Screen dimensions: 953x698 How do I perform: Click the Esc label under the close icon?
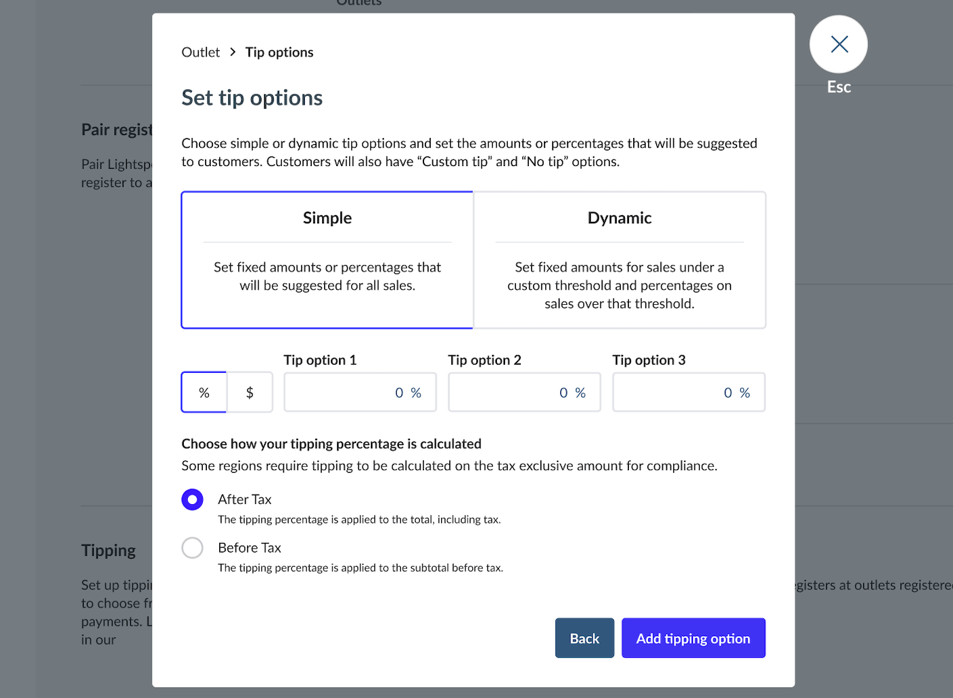[x=839, y=87]
